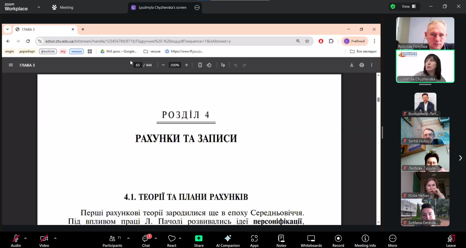Zoom in the PDF
466x248 pixels.
[186, 65]
